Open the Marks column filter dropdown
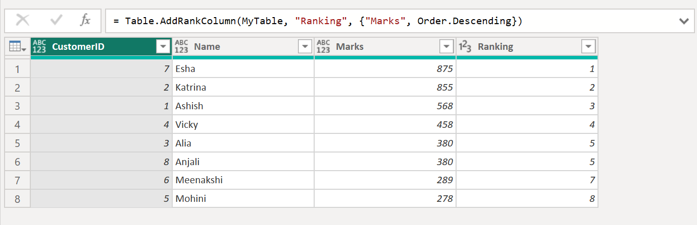Viewport: 697px width, 225px height. [x=446, y=47]
